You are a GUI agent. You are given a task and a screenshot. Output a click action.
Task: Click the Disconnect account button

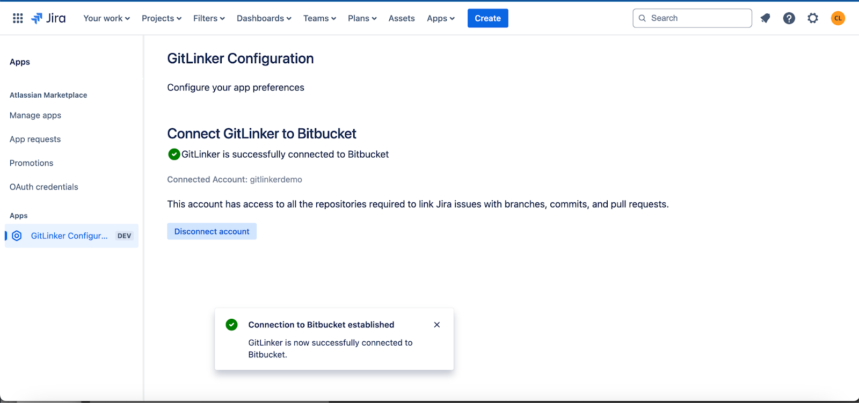click(212, 231)
